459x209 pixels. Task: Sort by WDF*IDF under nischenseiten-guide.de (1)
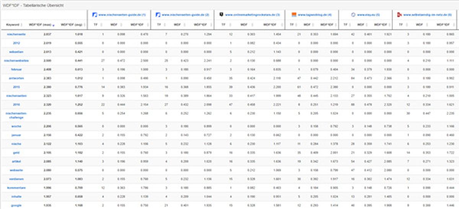point(139,25)
